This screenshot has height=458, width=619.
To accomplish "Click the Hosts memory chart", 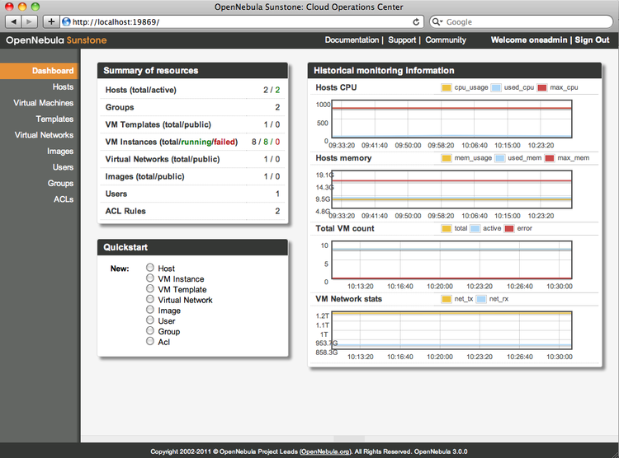I will point(452,189).
